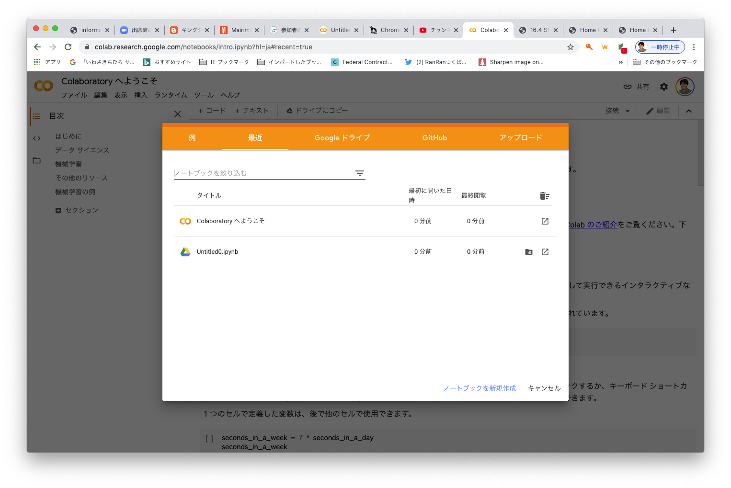Reload the page with refresh icon
The width and height of the screenshot is (731, 488).
point(68,47)
